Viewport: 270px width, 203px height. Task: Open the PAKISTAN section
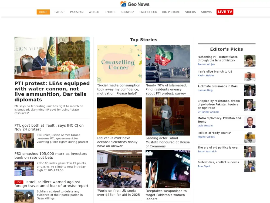[77, 12]
